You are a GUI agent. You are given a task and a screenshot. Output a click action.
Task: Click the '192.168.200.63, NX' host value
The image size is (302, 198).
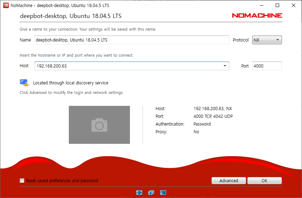click(x=213, y=108)
